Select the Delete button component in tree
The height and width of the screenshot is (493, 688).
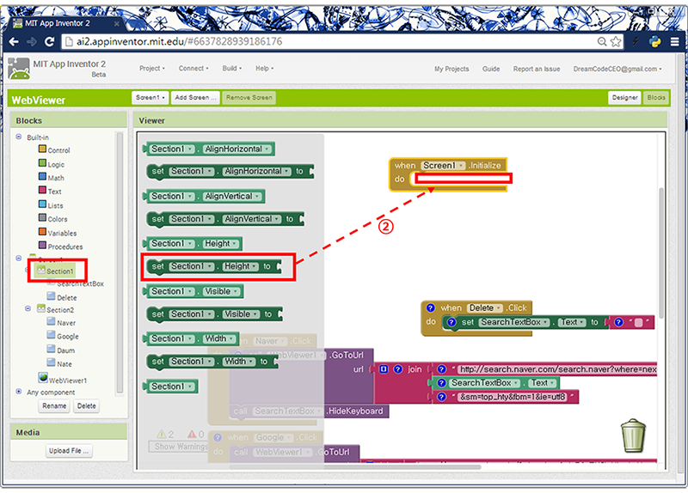[62, 297]
